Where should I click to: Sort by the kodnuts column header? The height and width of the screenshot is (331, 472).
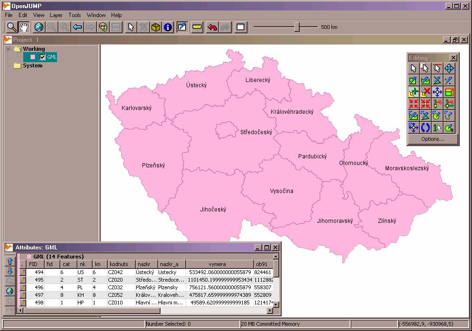point(121,264)
